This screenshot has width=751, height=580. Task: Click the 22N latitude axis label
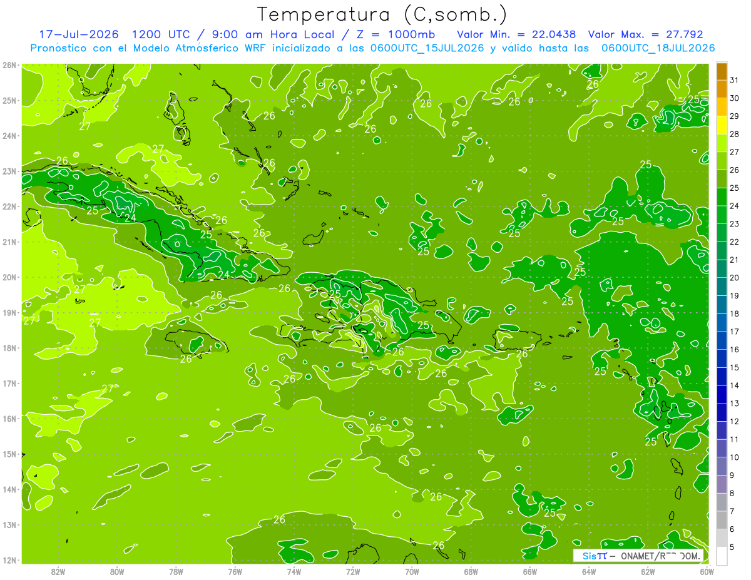pyautogui.click(x=9, y=206)
